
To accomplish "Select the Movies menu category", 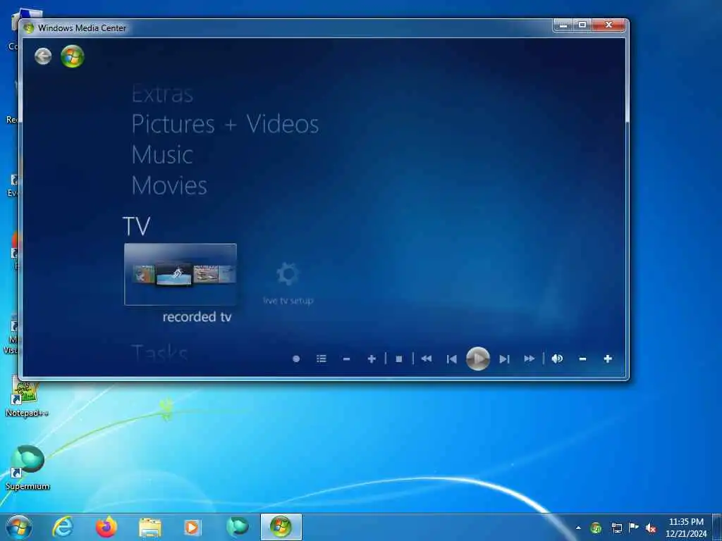I will 169,185.
